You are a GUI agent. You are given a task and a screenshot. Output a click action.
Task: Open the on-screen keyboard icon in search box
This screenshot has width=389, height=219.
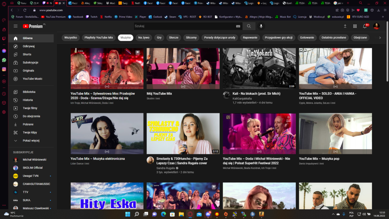[x=238, y=26]
